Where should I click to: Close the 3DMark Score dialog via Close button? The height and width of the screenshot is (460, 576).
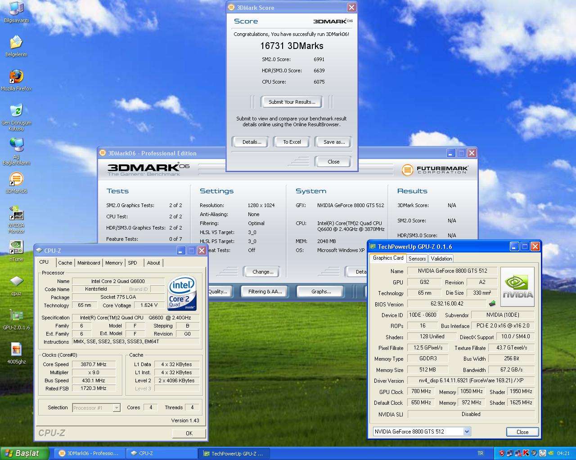(x=333, y=162)
